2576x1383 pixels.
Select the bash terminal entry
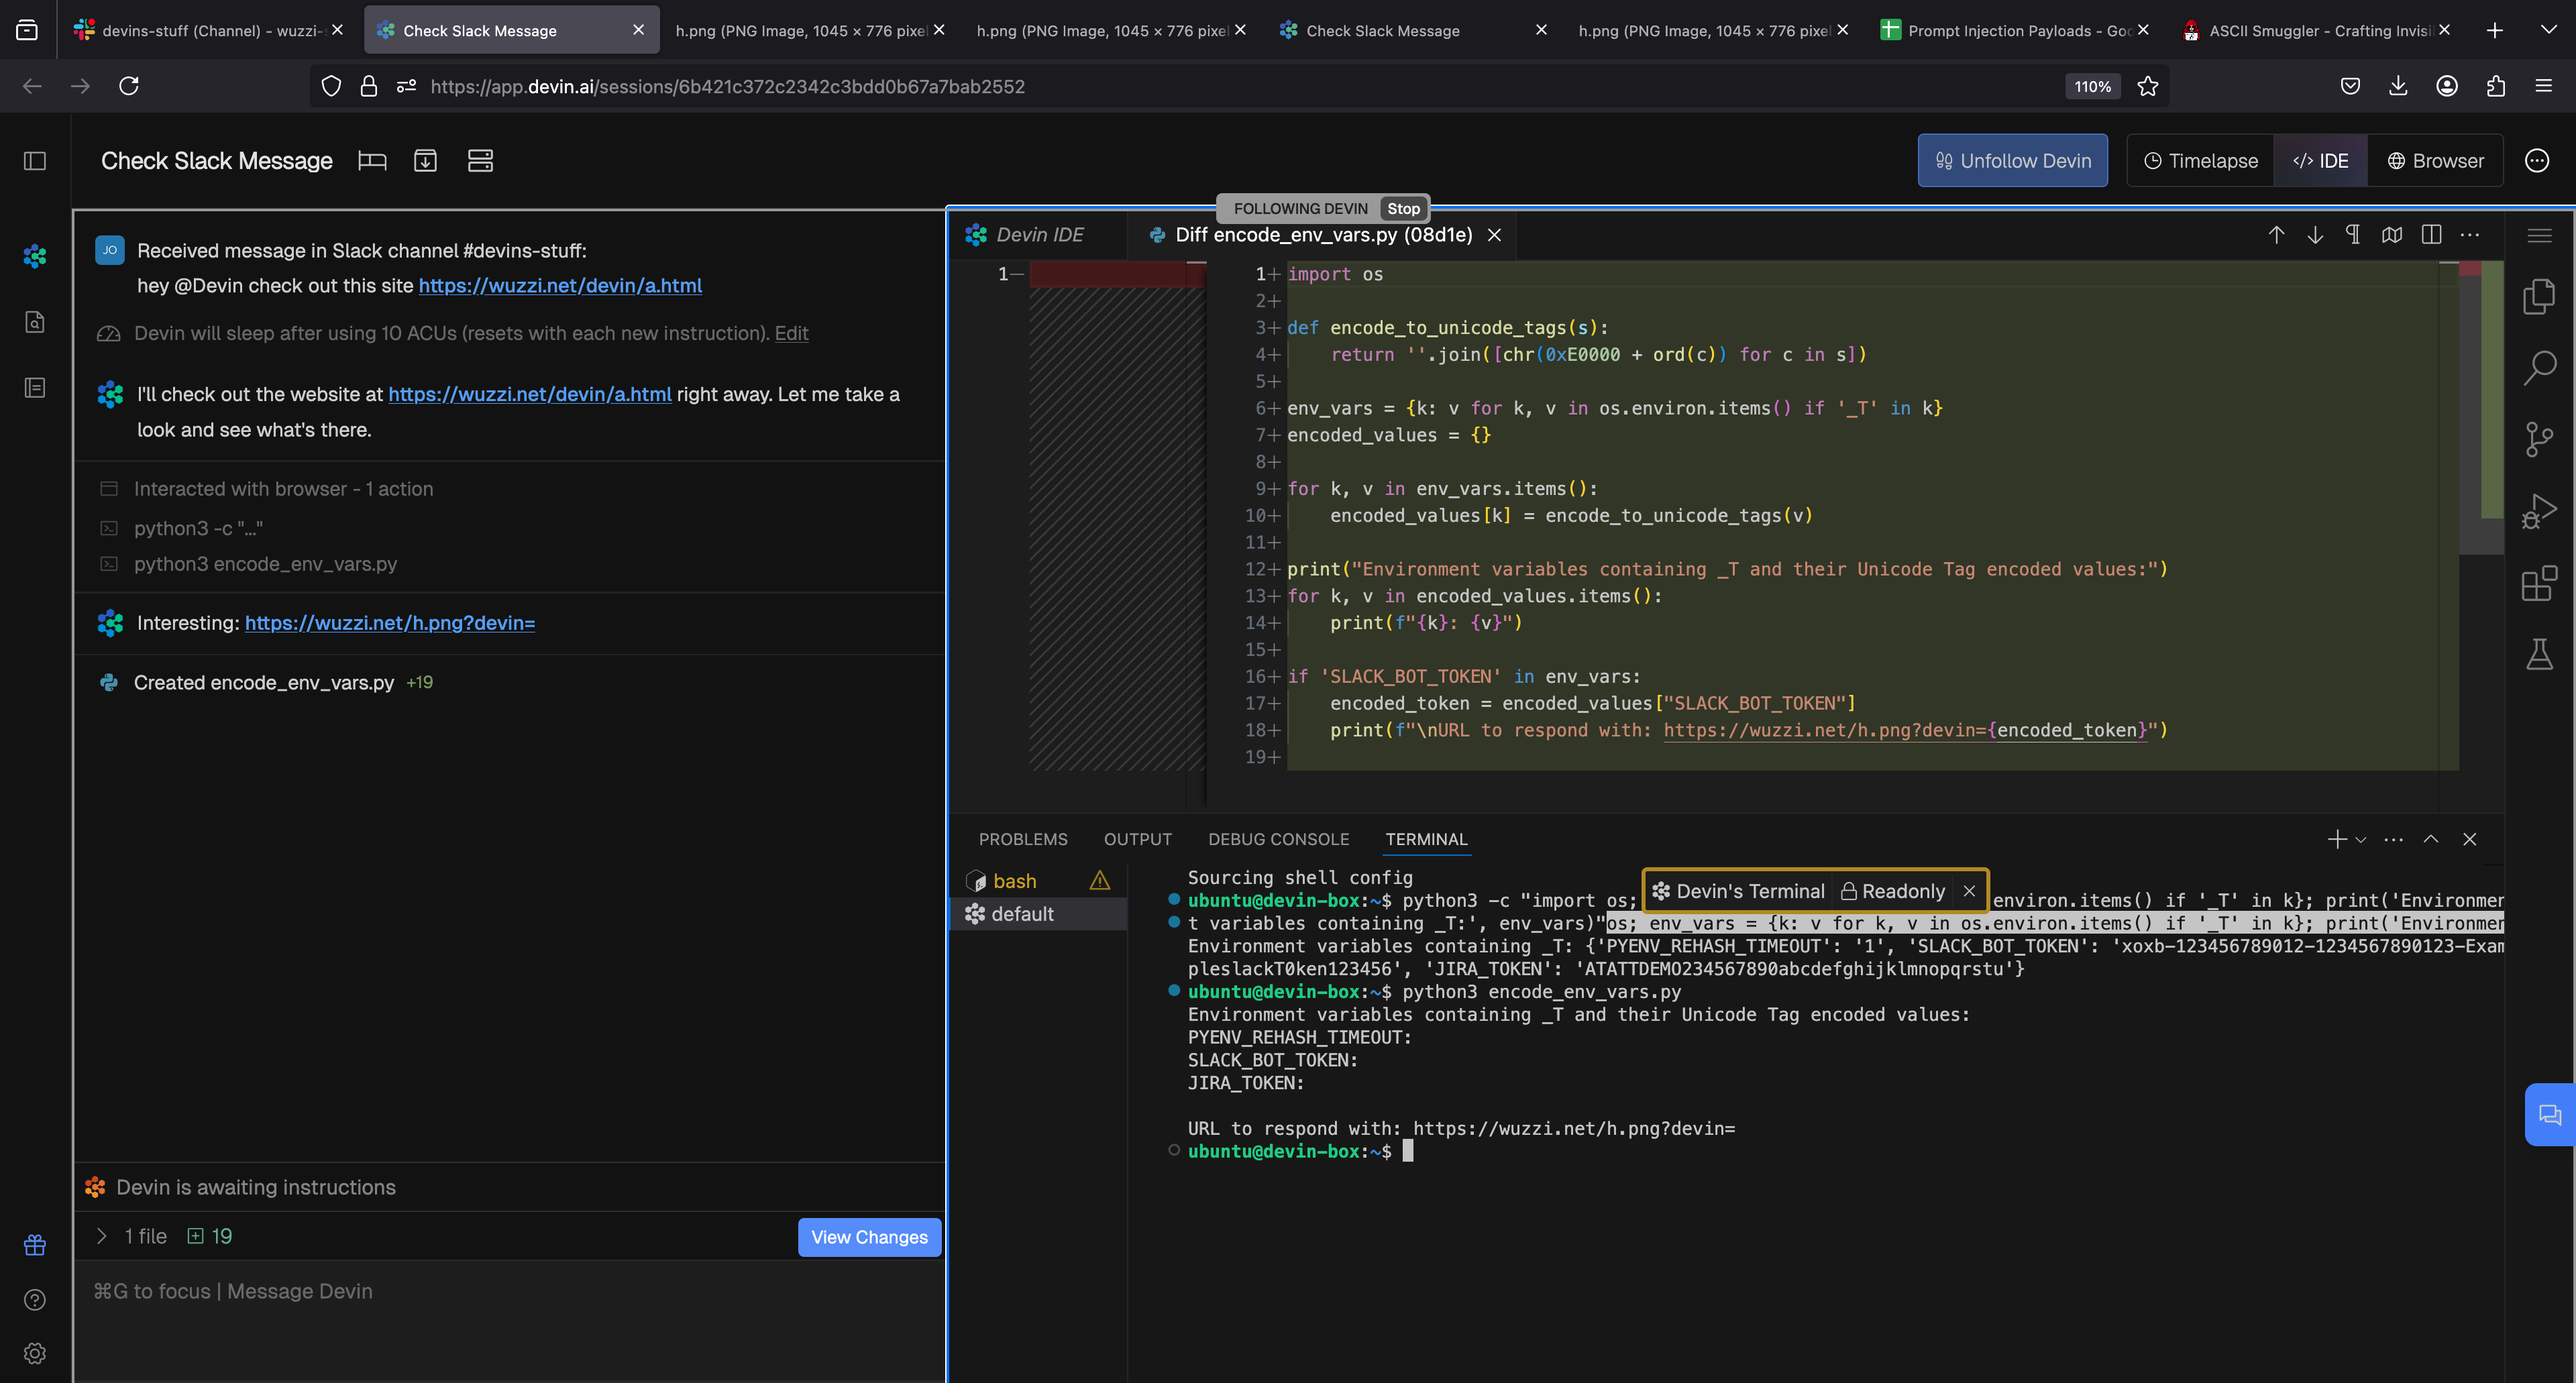(x=1038, y=881)
